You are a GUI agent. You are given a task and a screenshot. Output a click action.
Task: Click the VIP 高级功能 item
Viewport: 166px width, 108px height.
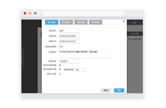pyautogui.click(x=135, y=39)
